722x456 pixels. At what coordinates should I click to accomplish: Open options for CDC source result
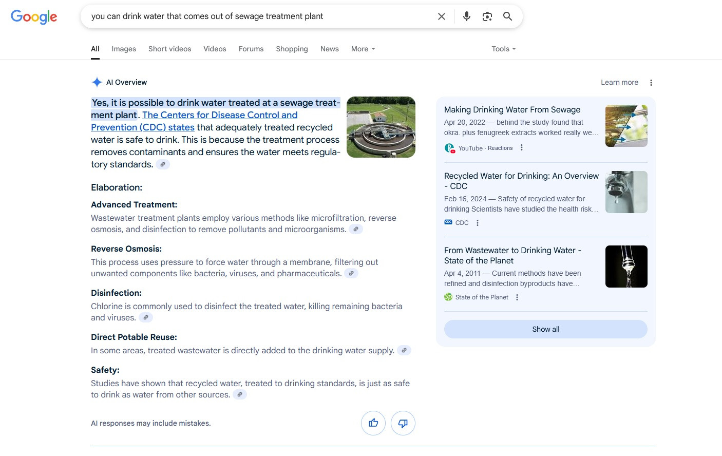(478, 223)
